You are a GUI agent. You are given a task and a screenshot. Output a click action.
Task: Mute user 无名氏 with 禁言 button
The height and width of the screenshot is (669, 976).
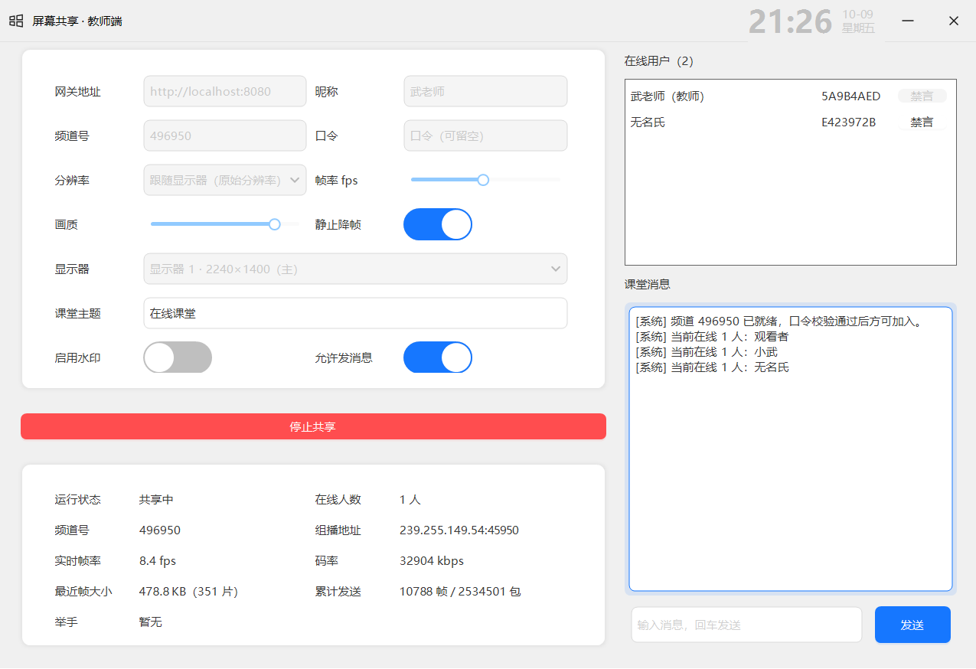click(922, 122)
